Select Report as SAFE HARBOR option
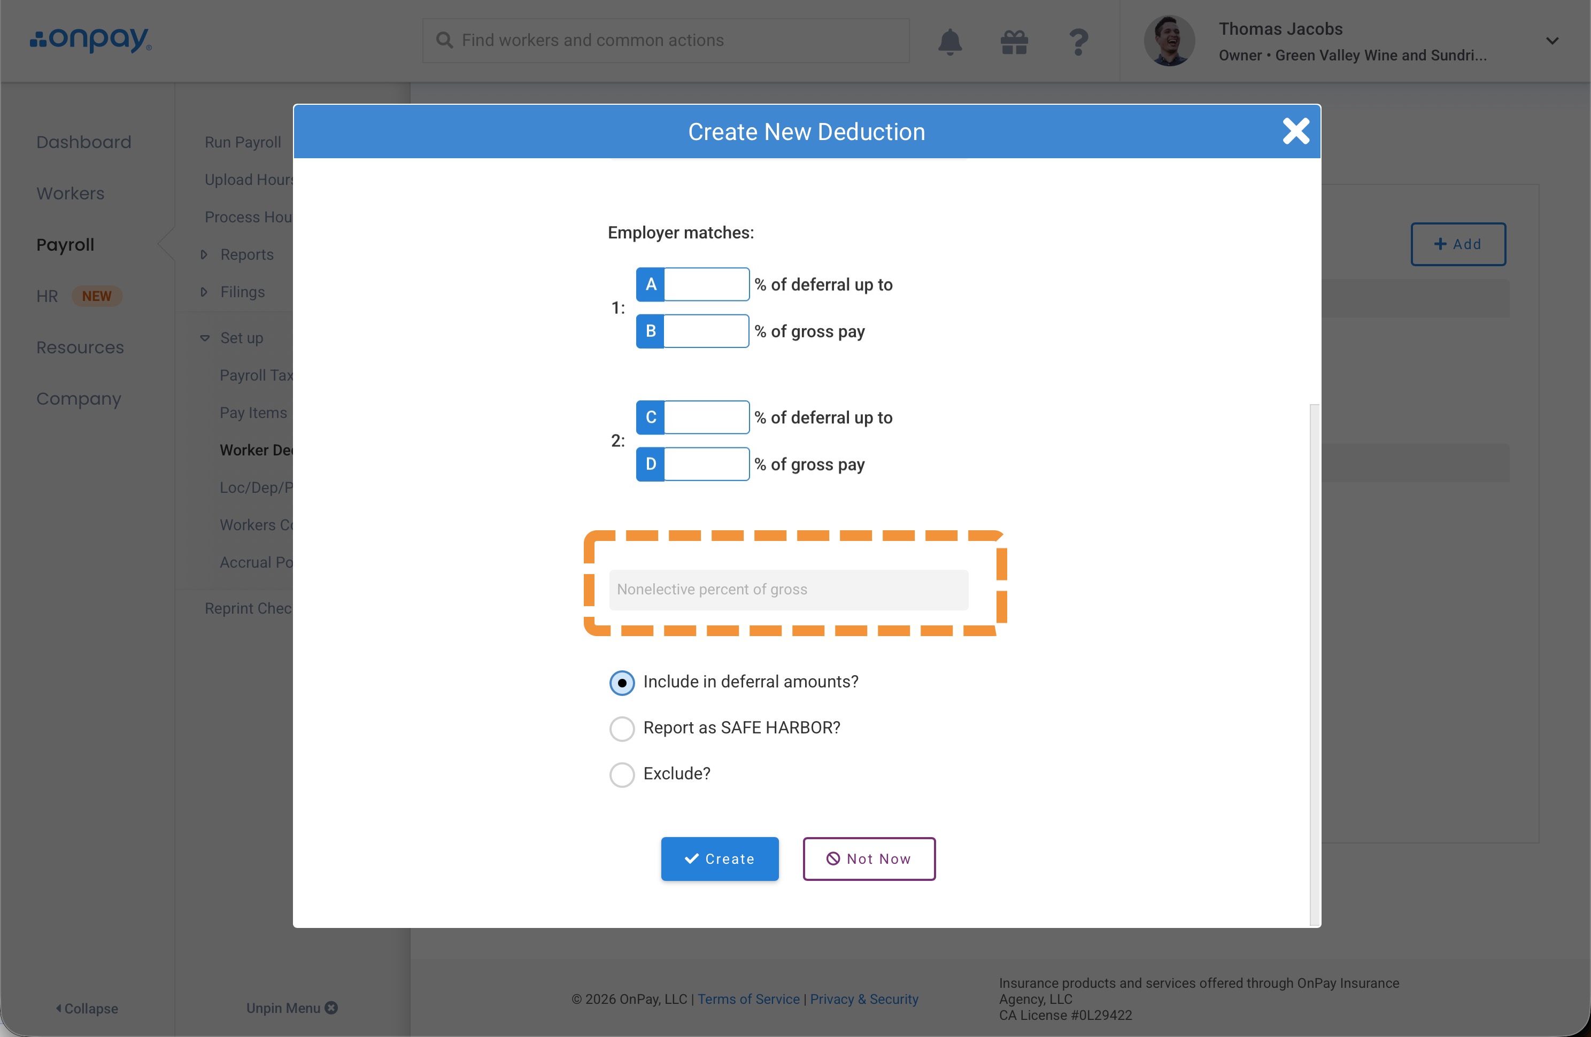Image resolution: width=1591 pixels, height=1037 pixels. [622, 728]
